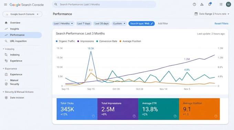This screenshot has width=234, height=130.
Task: Open the user management icon
Action: (x=202, y=4)
